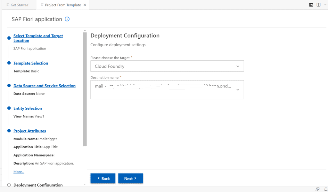328x192 pixels.
Task: Close the Project From Template tab
Action: (85, 5)
